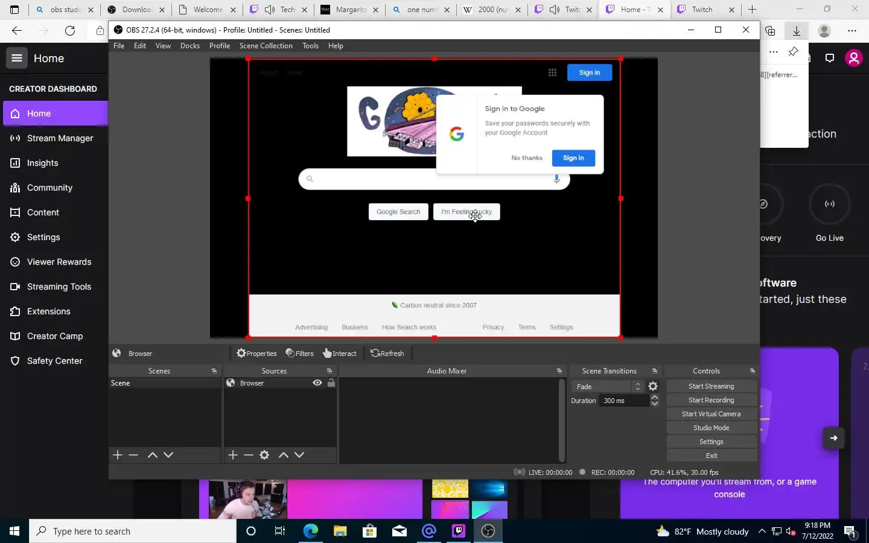This screenshot has width=869, height=543.
Task: Remove selected source with minus icon
Action: [x=249, y=455]
